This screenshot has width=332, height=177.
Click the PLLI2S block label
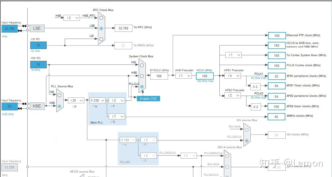(125, 162)
